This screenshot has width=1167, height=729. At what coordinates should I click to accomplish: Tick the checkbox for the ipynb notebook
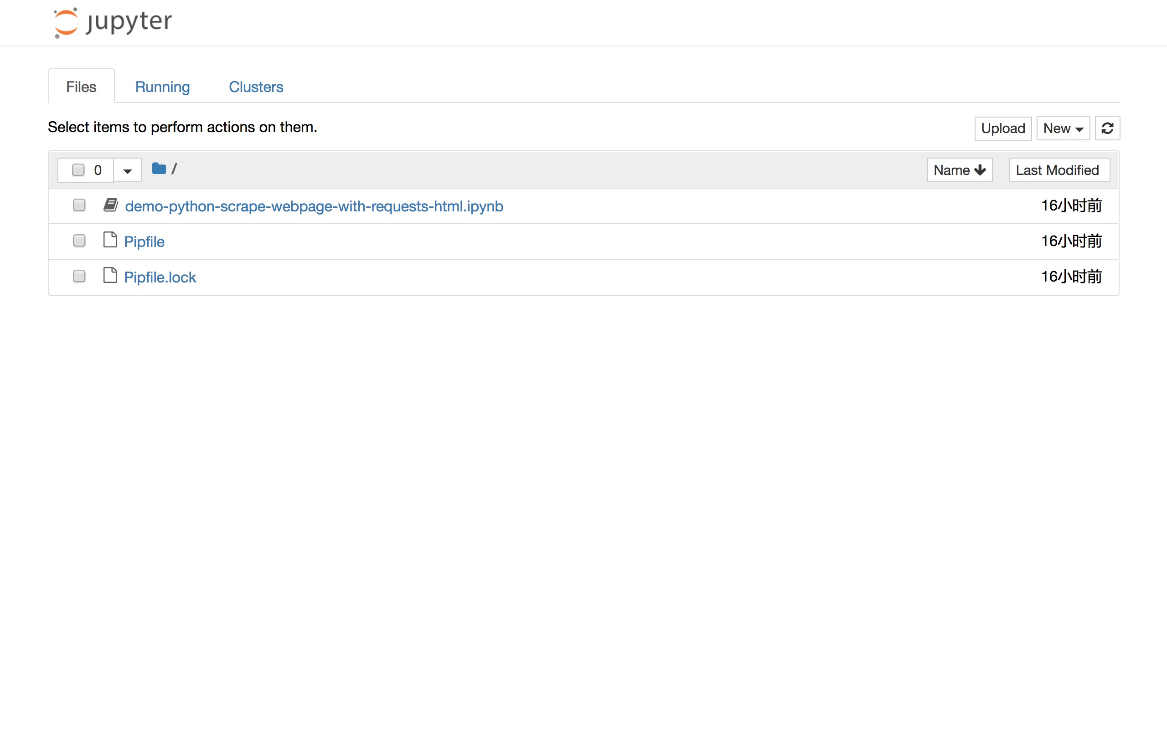[x=79, y=205]
